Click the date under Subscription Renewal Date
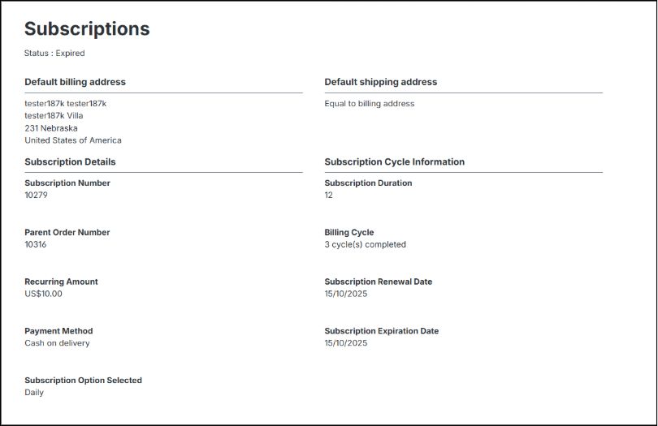This screenshot has width=658, height=426. coord(346,294)
